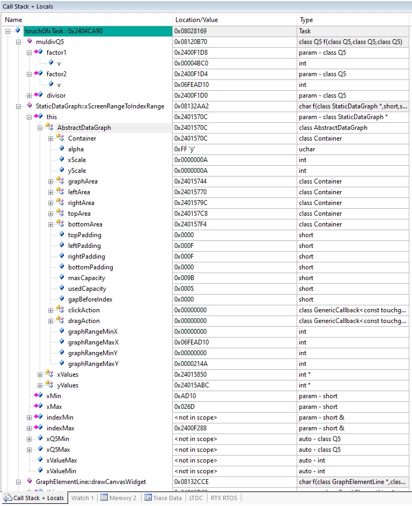Expand the xQ5Min variable node
Image resolution: width=412 pixels, height=506 pixels.
29,439
